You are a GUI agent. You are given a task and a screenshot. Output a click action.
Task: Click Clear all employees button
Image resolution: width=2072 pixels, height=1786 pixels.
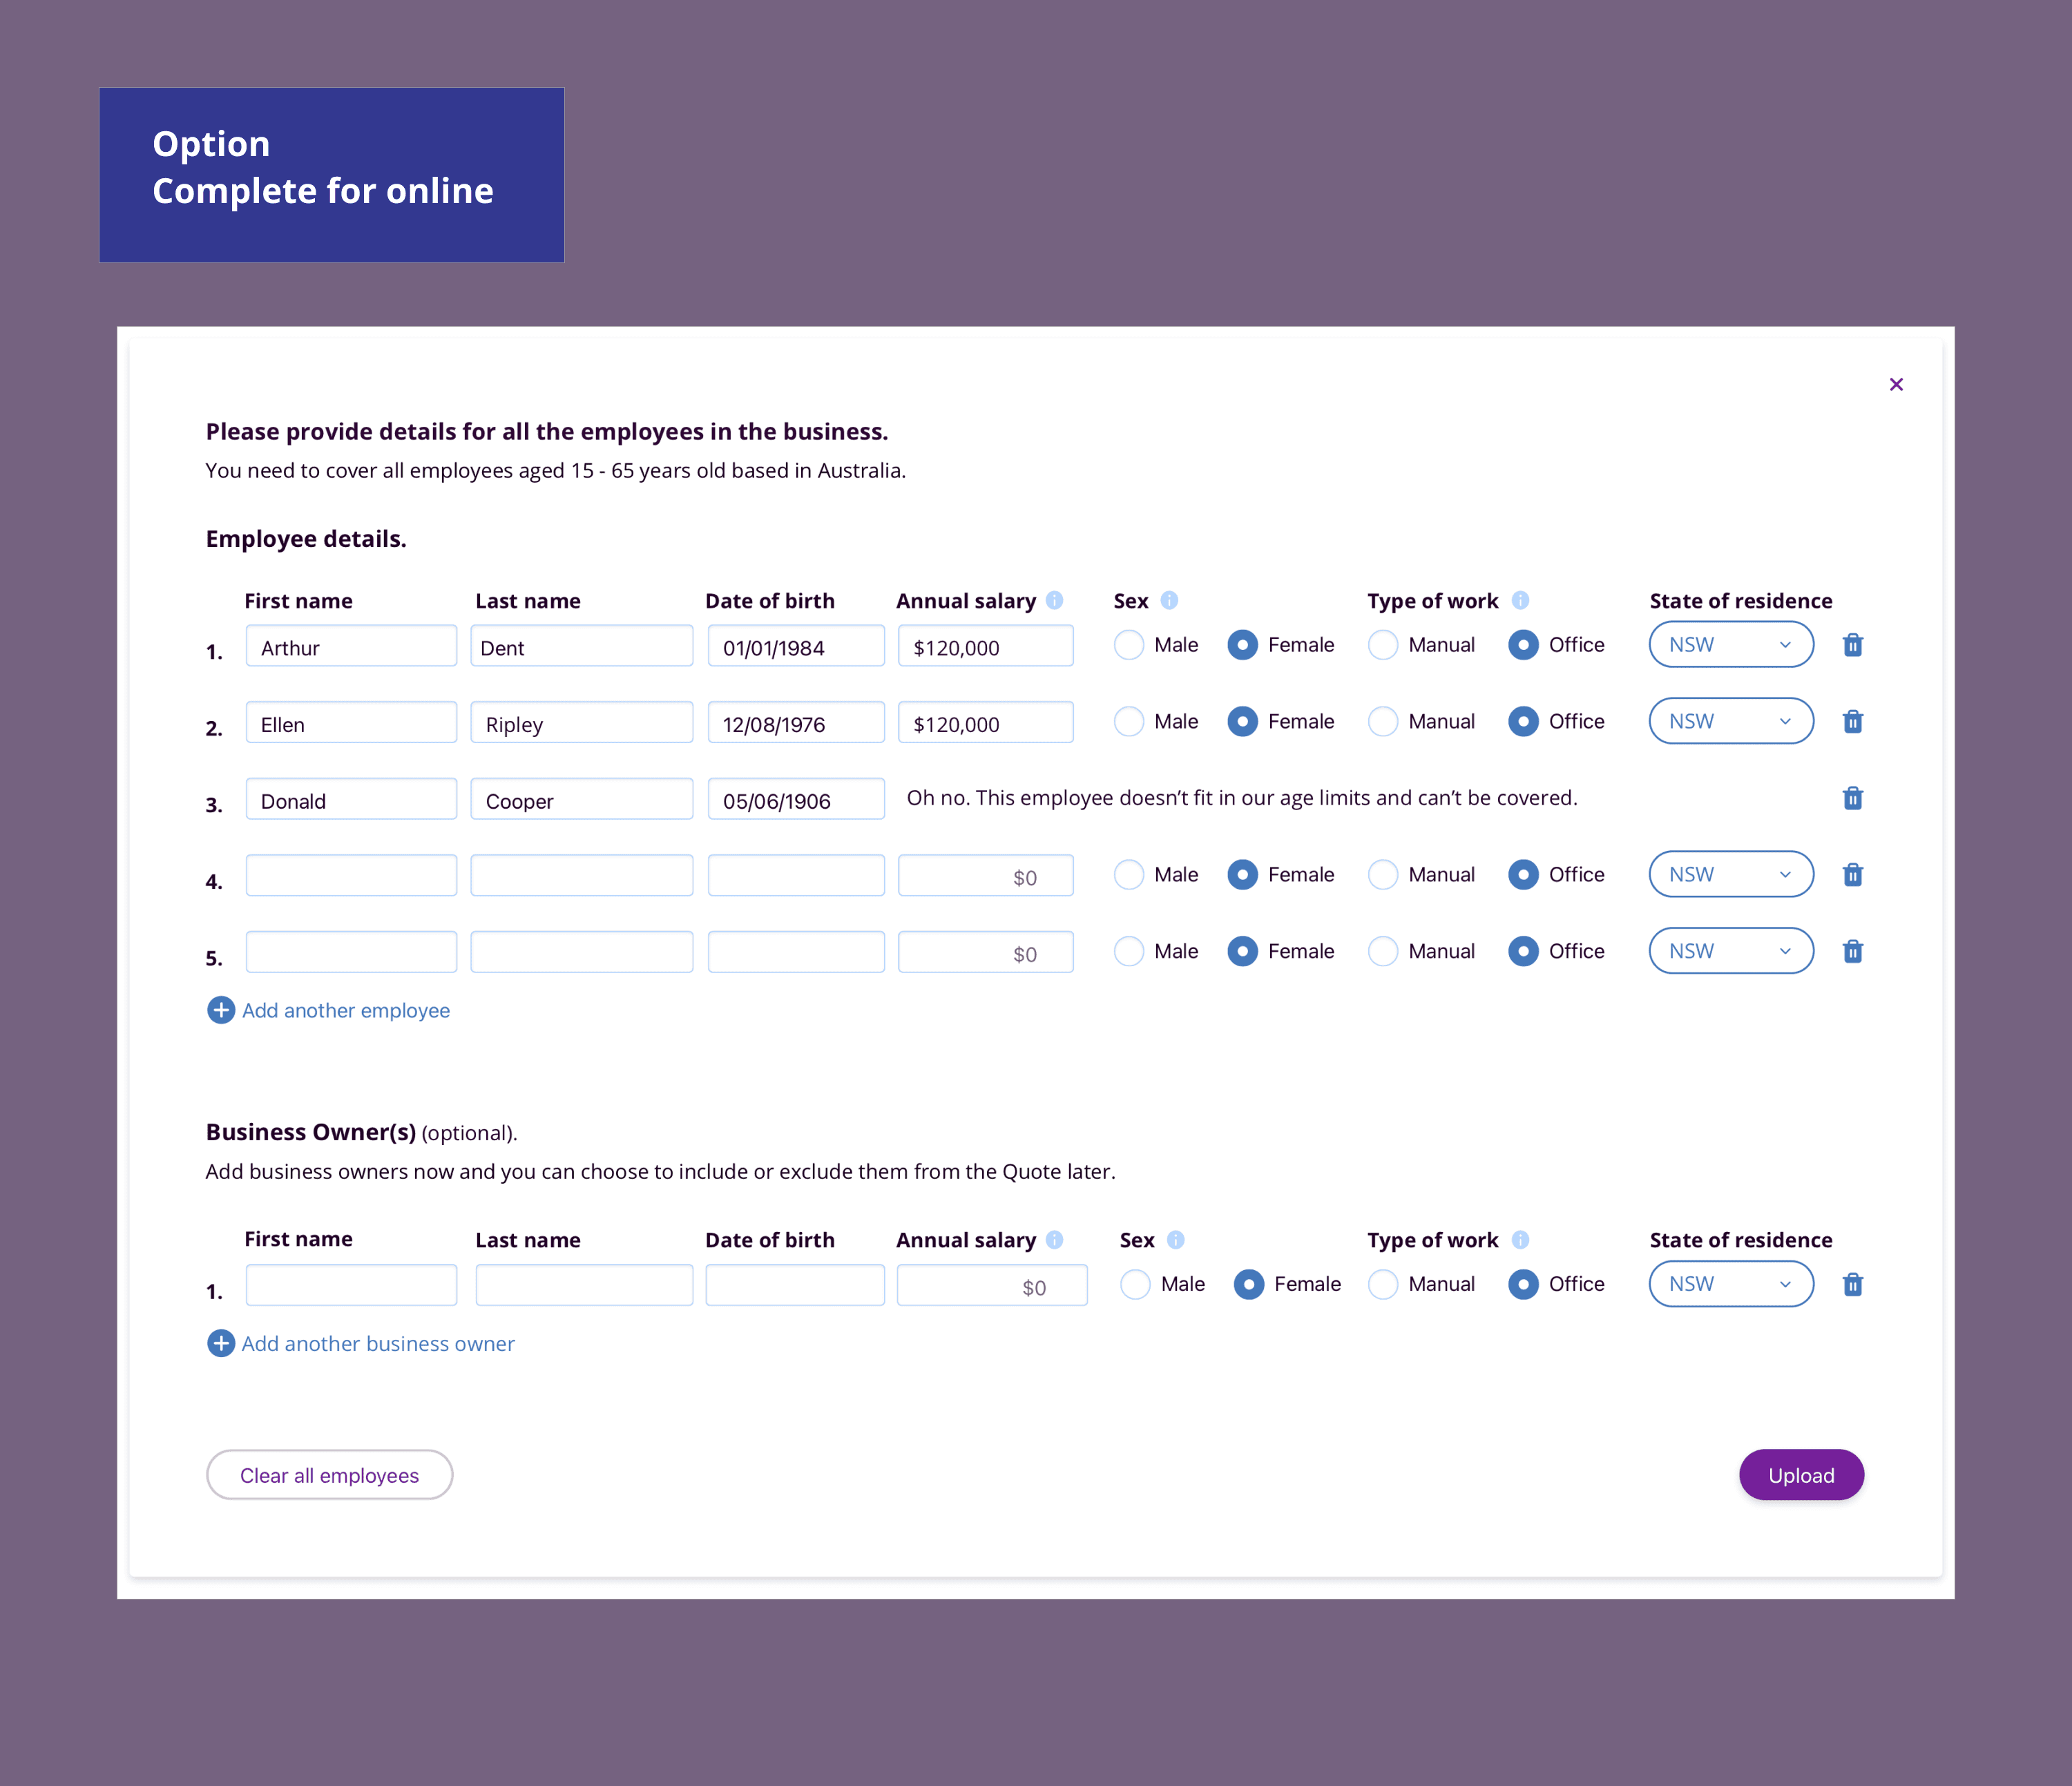point(329,1475)
